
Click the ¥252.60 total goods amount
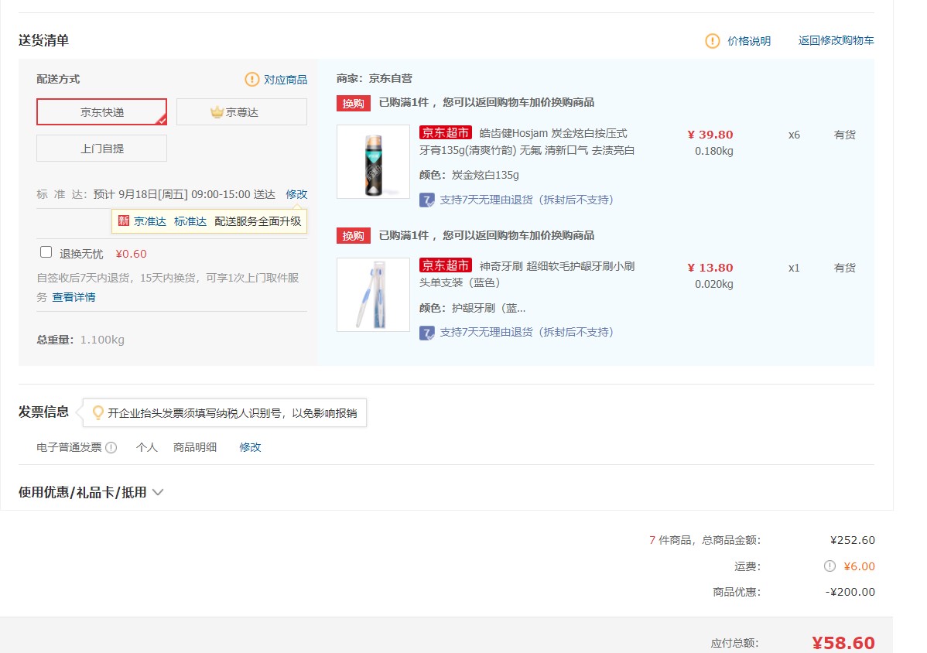pyautogui.click(x=853, y=540)
